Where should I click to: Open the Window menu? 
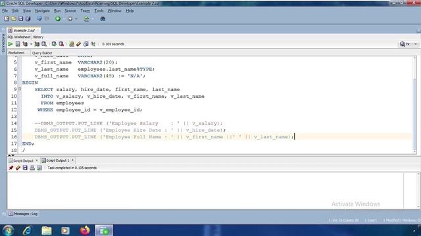click(114, 10)
